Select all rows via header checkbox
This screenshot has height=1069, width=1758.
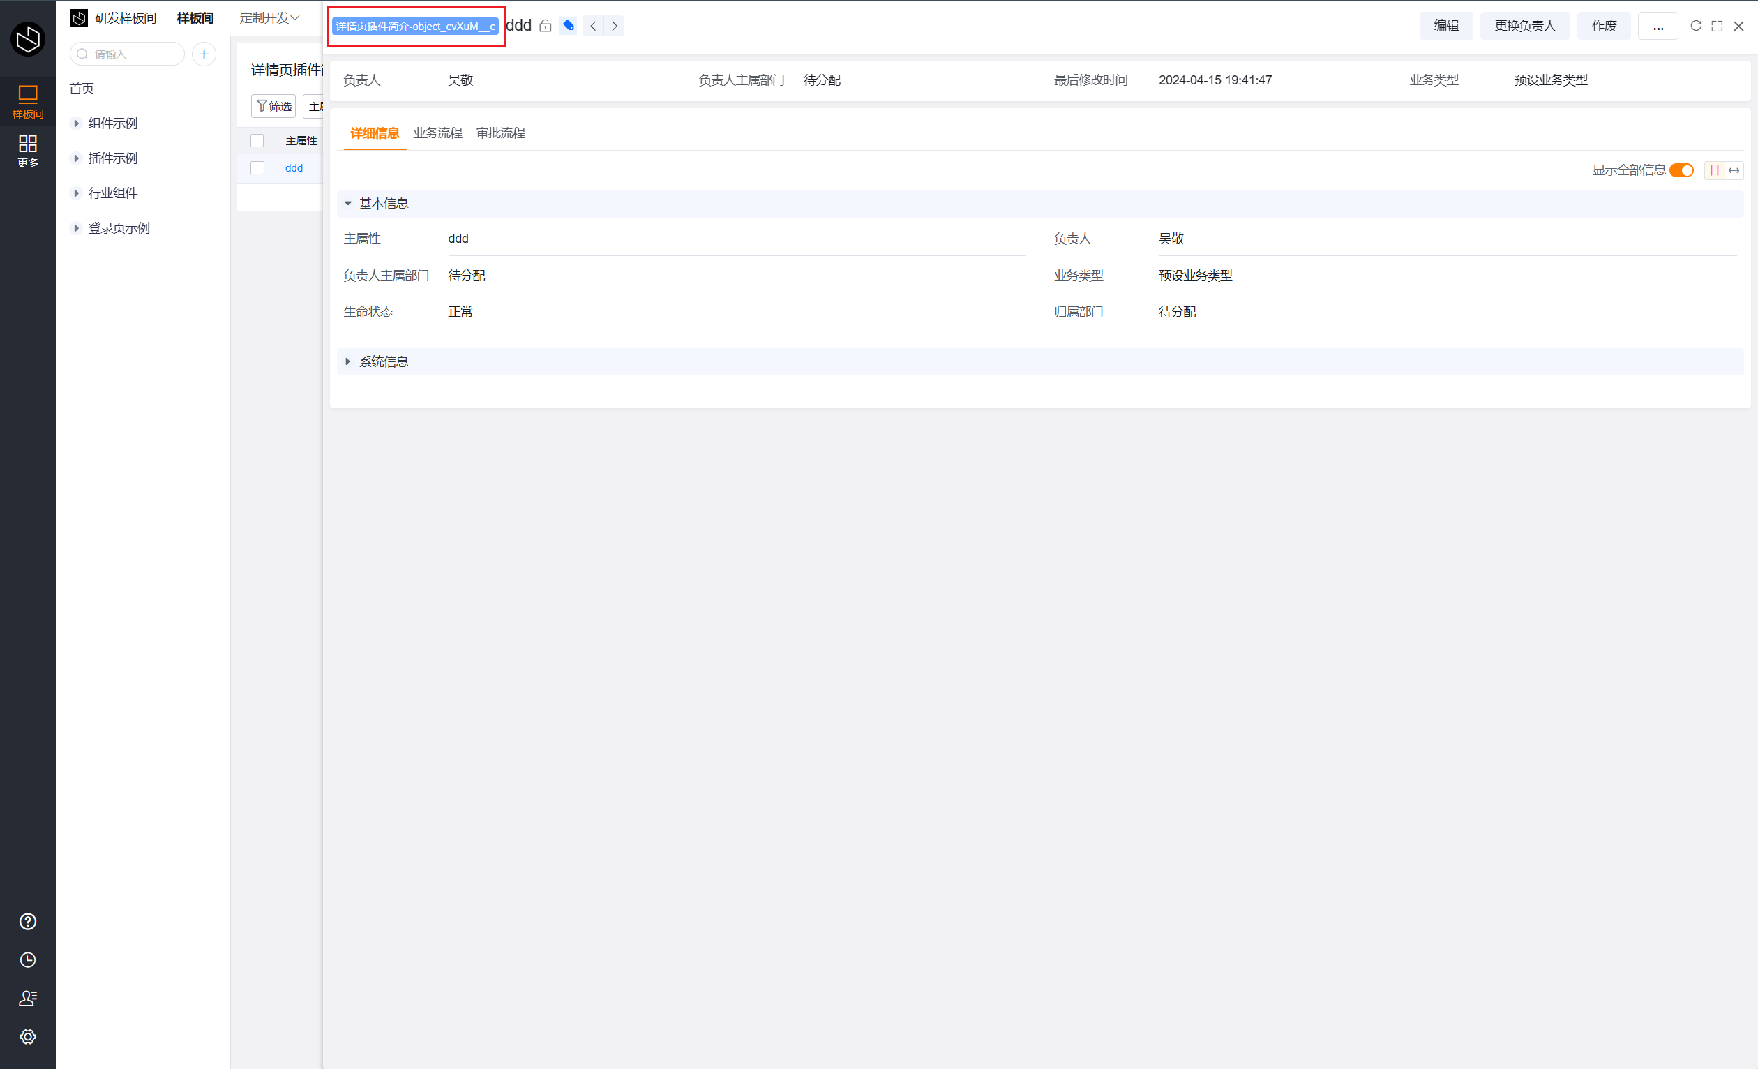(x=257, y=140)
